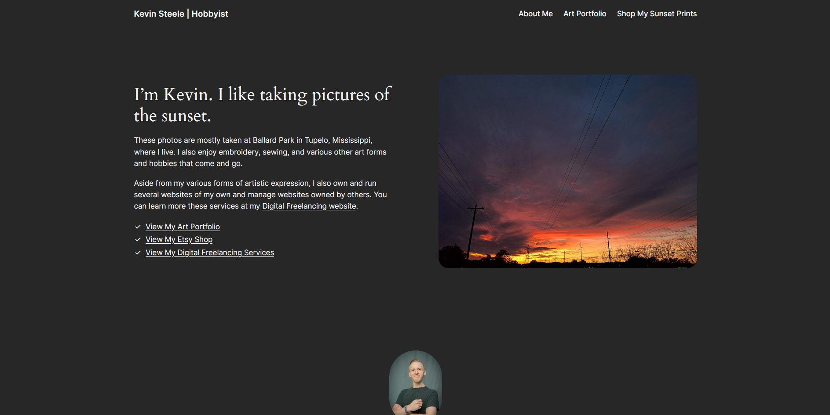Go to Art Portfolio in the navigation
The width and height of the screenshot is (830, 415).
[x=585, y=14]
